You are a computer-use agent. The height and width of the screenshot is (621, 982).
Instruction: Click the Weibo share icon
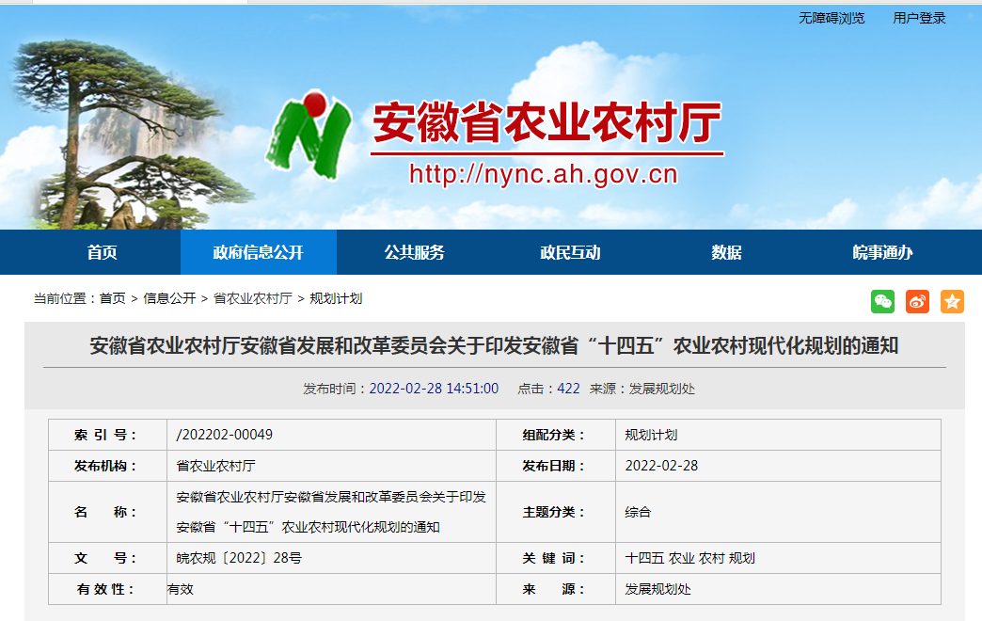pos(917,301)
